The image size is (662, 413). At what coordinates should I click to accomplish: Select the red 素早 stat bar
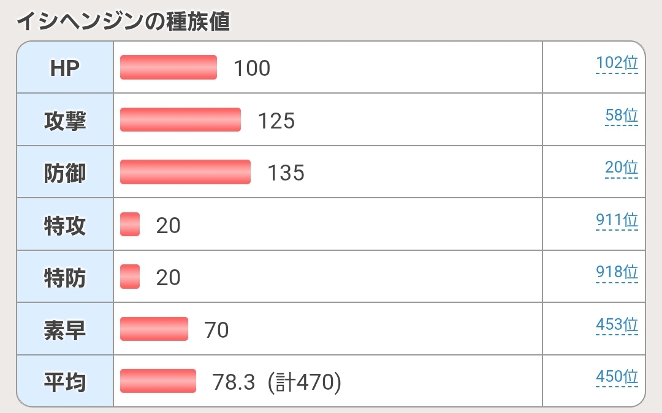154,329
